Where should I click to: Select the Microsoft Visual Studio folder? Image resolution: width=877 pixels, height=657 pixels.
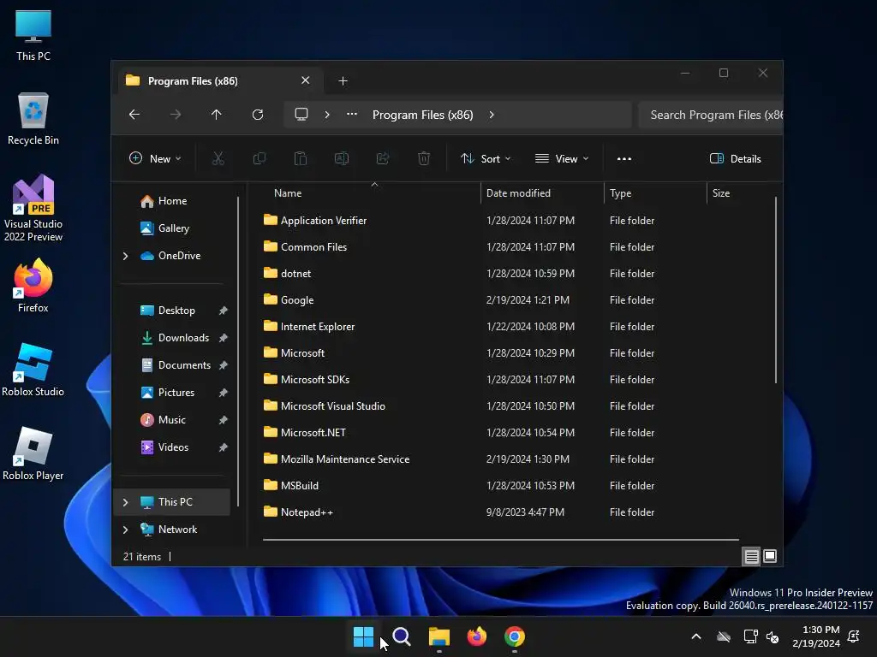[x=333, y=406]
